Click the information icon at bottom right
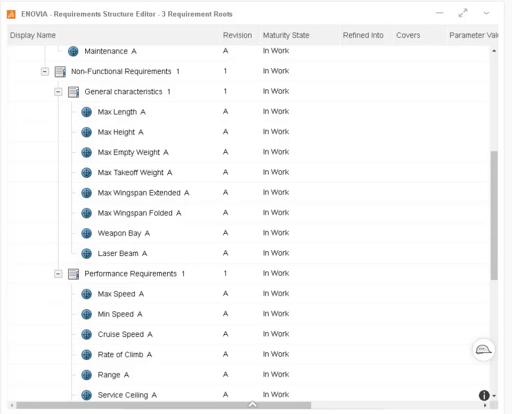This screenshot has height=414, width=512. pos(484,395)
